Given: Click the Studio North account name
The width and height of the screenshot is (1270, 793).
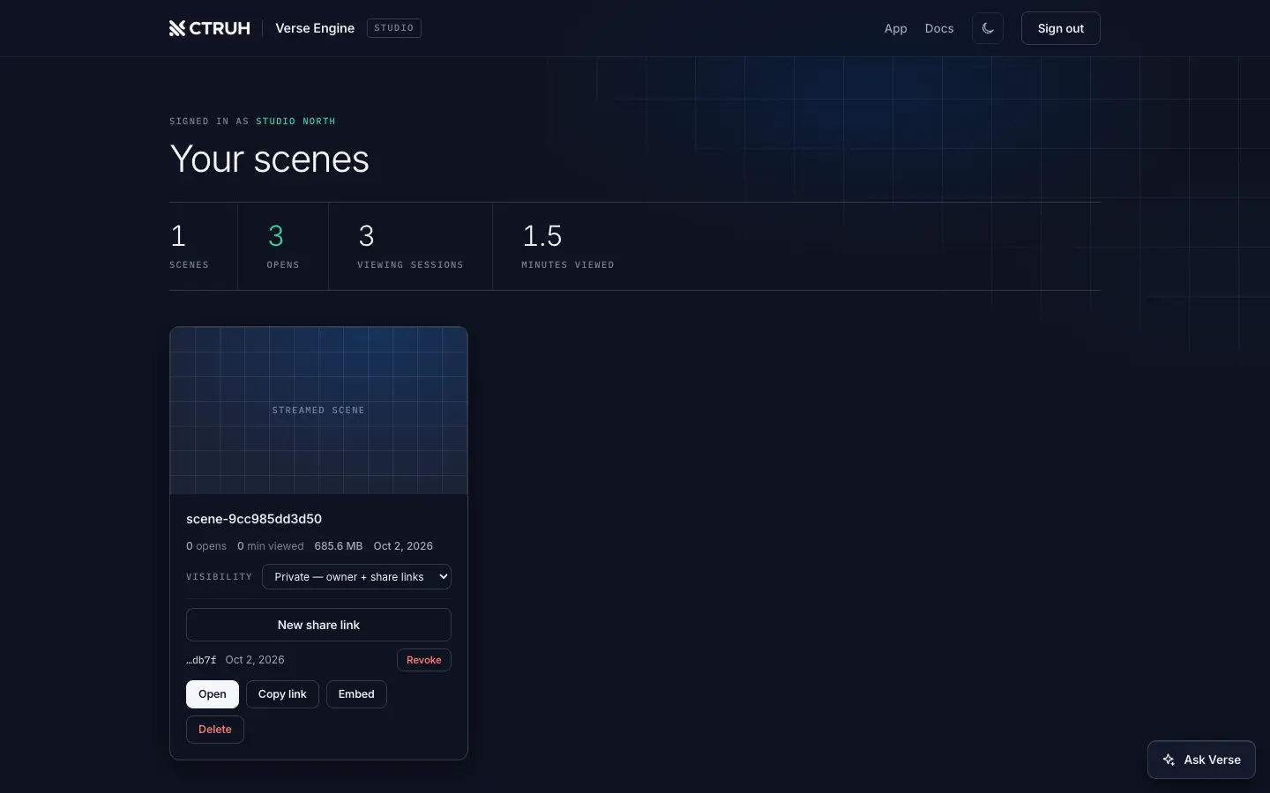Looking at the screenshot, I should click(295, 122).
